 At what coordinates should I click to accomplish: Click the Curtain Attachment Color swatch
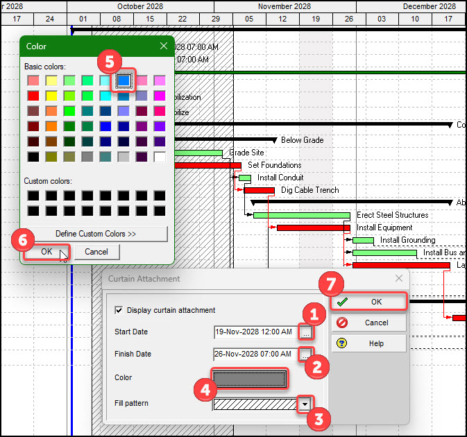250,379
